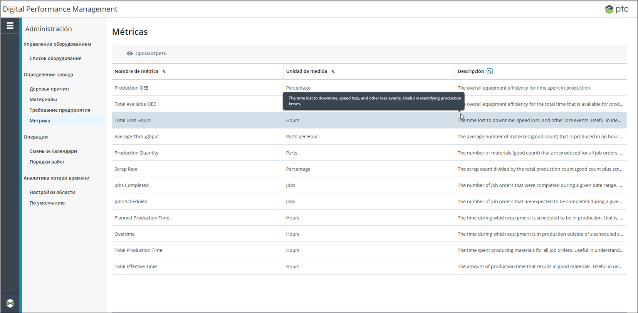Select the Total Loss Hours metric
Image resolution: width=638 pixels, height=313 pixels.
(369, 120)
